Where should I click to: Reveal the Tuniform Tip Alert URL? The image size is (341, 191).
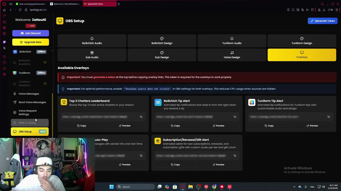(329, 117)
